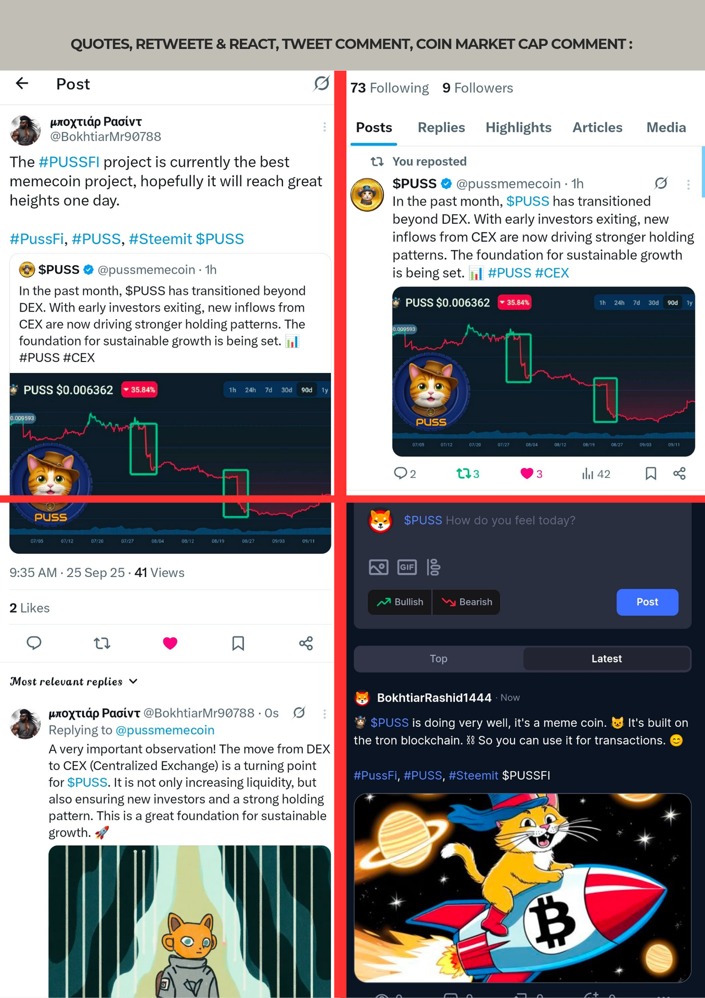
Task: Open the poll icon in composer
Action: point(433,567)
